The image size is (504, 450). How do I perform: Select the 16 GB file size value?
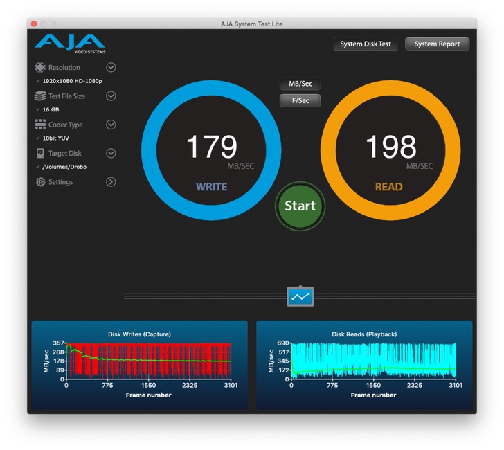(x=51, y=109)
